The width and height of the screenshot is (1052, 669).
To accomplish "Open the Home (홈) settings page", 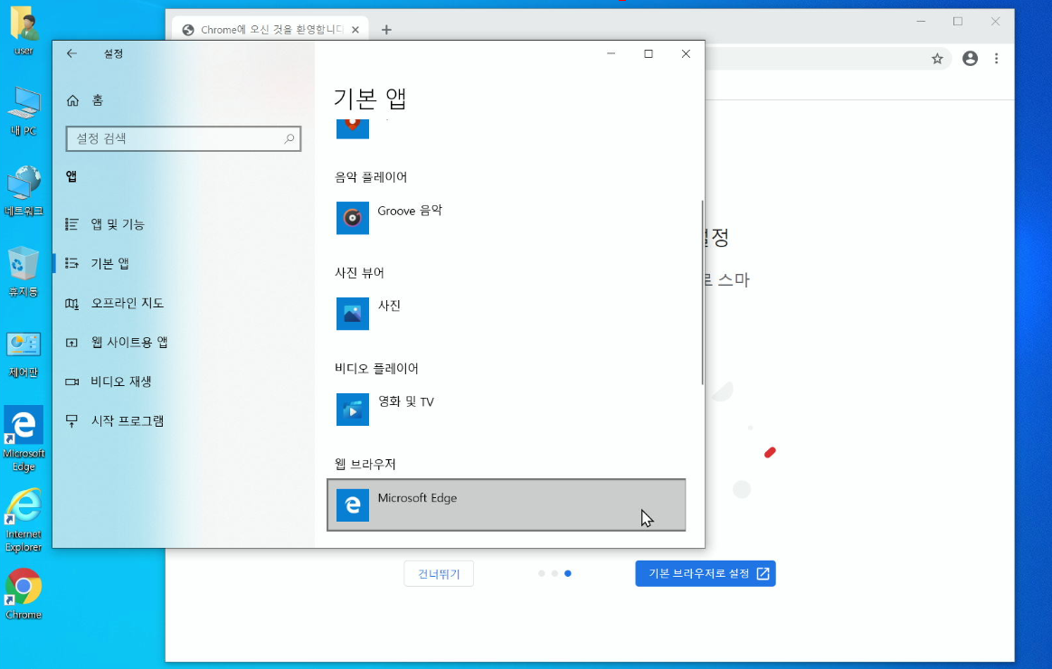I will coord(84,99).
